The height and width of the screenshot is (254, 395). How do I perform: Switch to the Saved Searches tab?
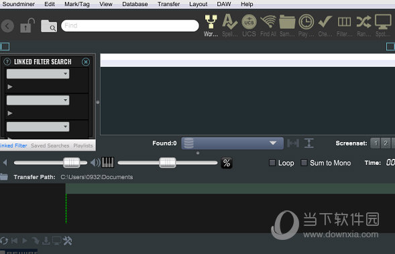(x=50, y=145)
